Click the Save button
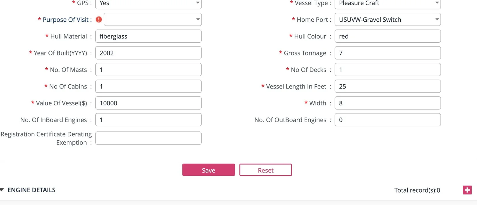 [209, 170]
